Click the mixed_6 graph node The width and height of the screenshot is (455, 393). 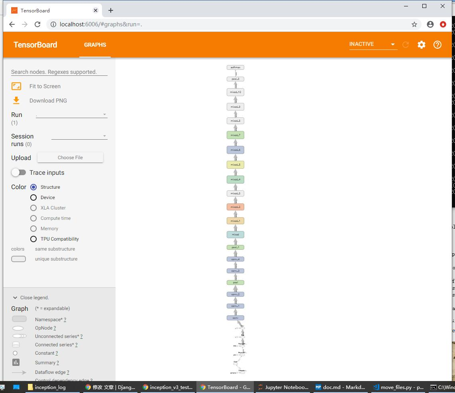[235, 150]
